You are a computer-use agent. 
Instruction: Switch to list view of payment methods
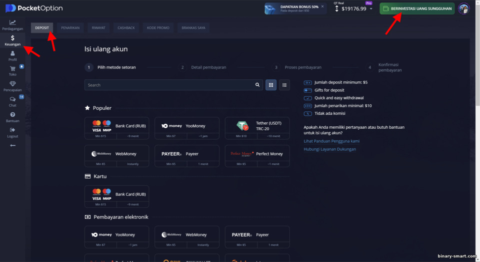(284, 85)
